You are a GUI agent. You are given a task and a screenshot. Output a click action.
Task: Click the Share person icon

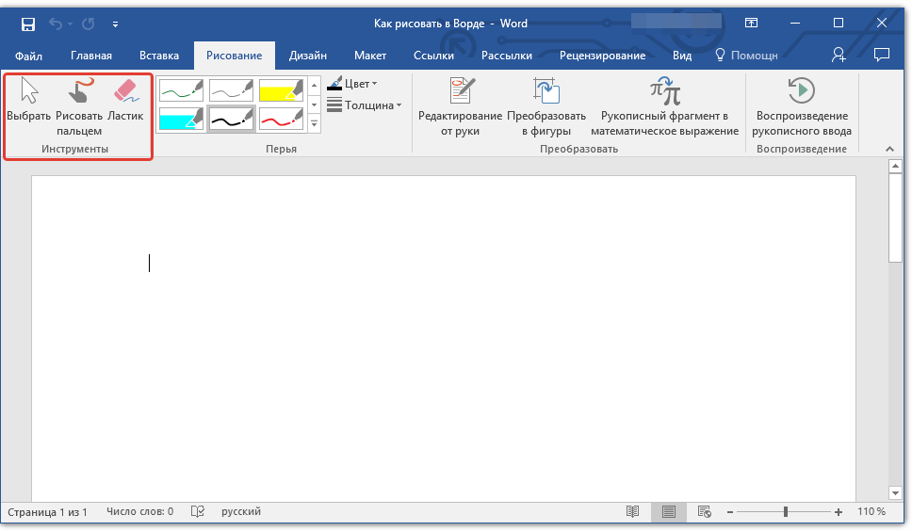pos(839,56)
